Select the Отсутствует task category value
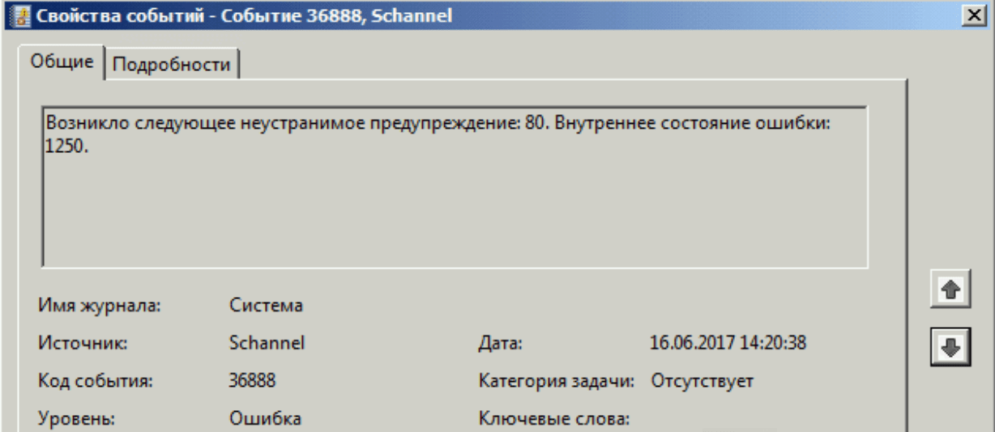 702,380
